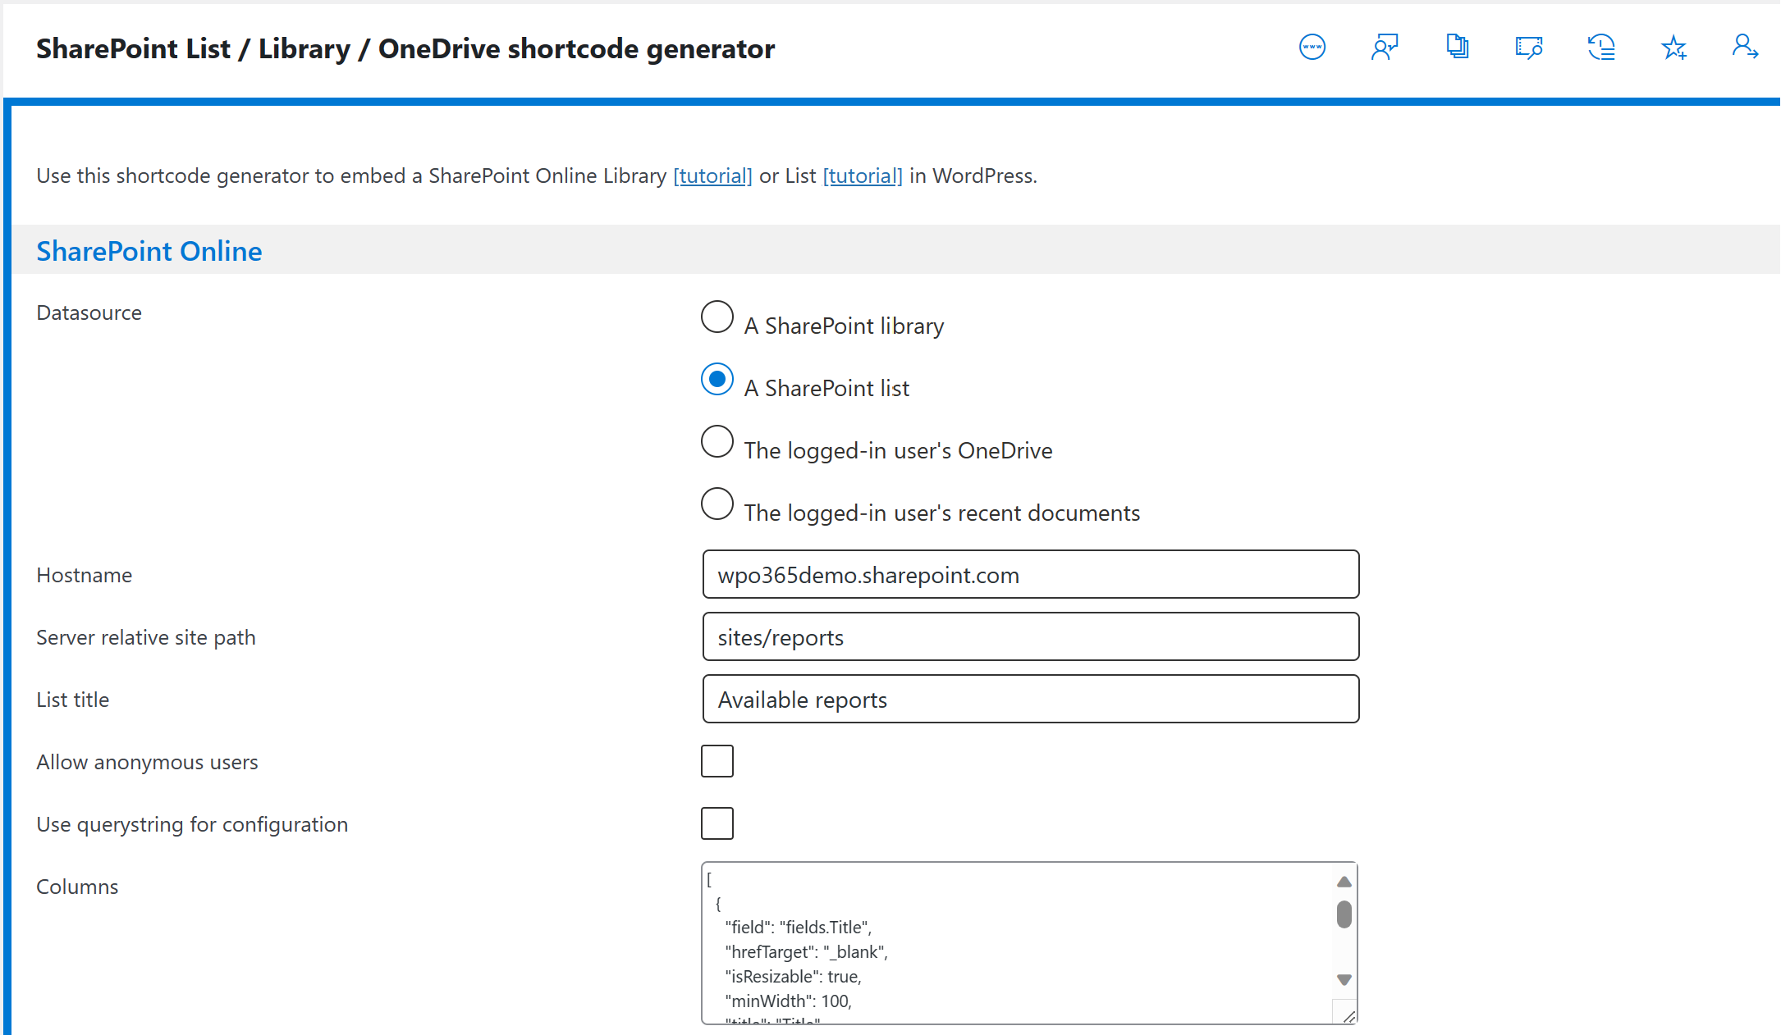Click the Columns textarea resize handle
1781x1035 pixels.
1348,1015
